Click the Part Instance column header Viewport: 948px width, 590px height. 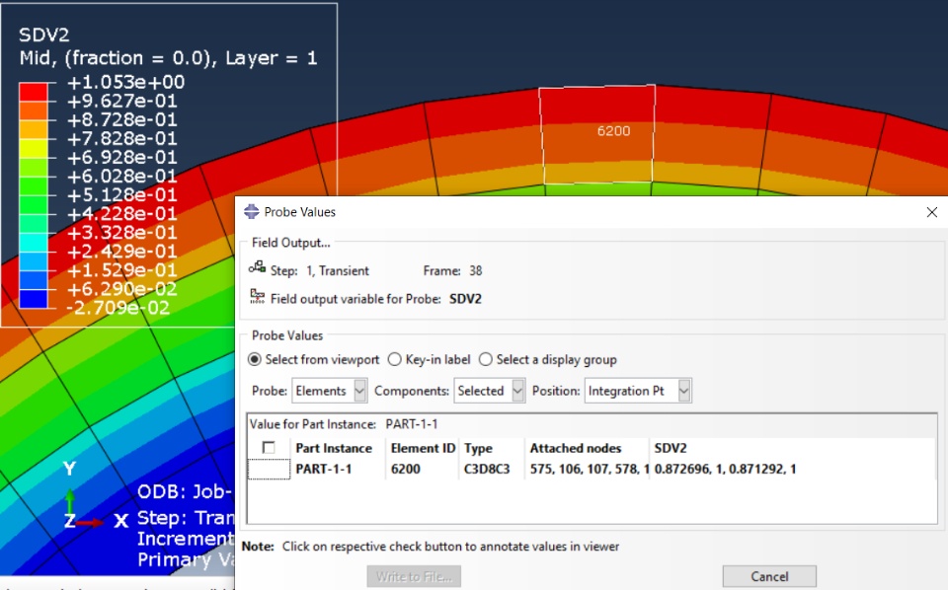(334, 448)
